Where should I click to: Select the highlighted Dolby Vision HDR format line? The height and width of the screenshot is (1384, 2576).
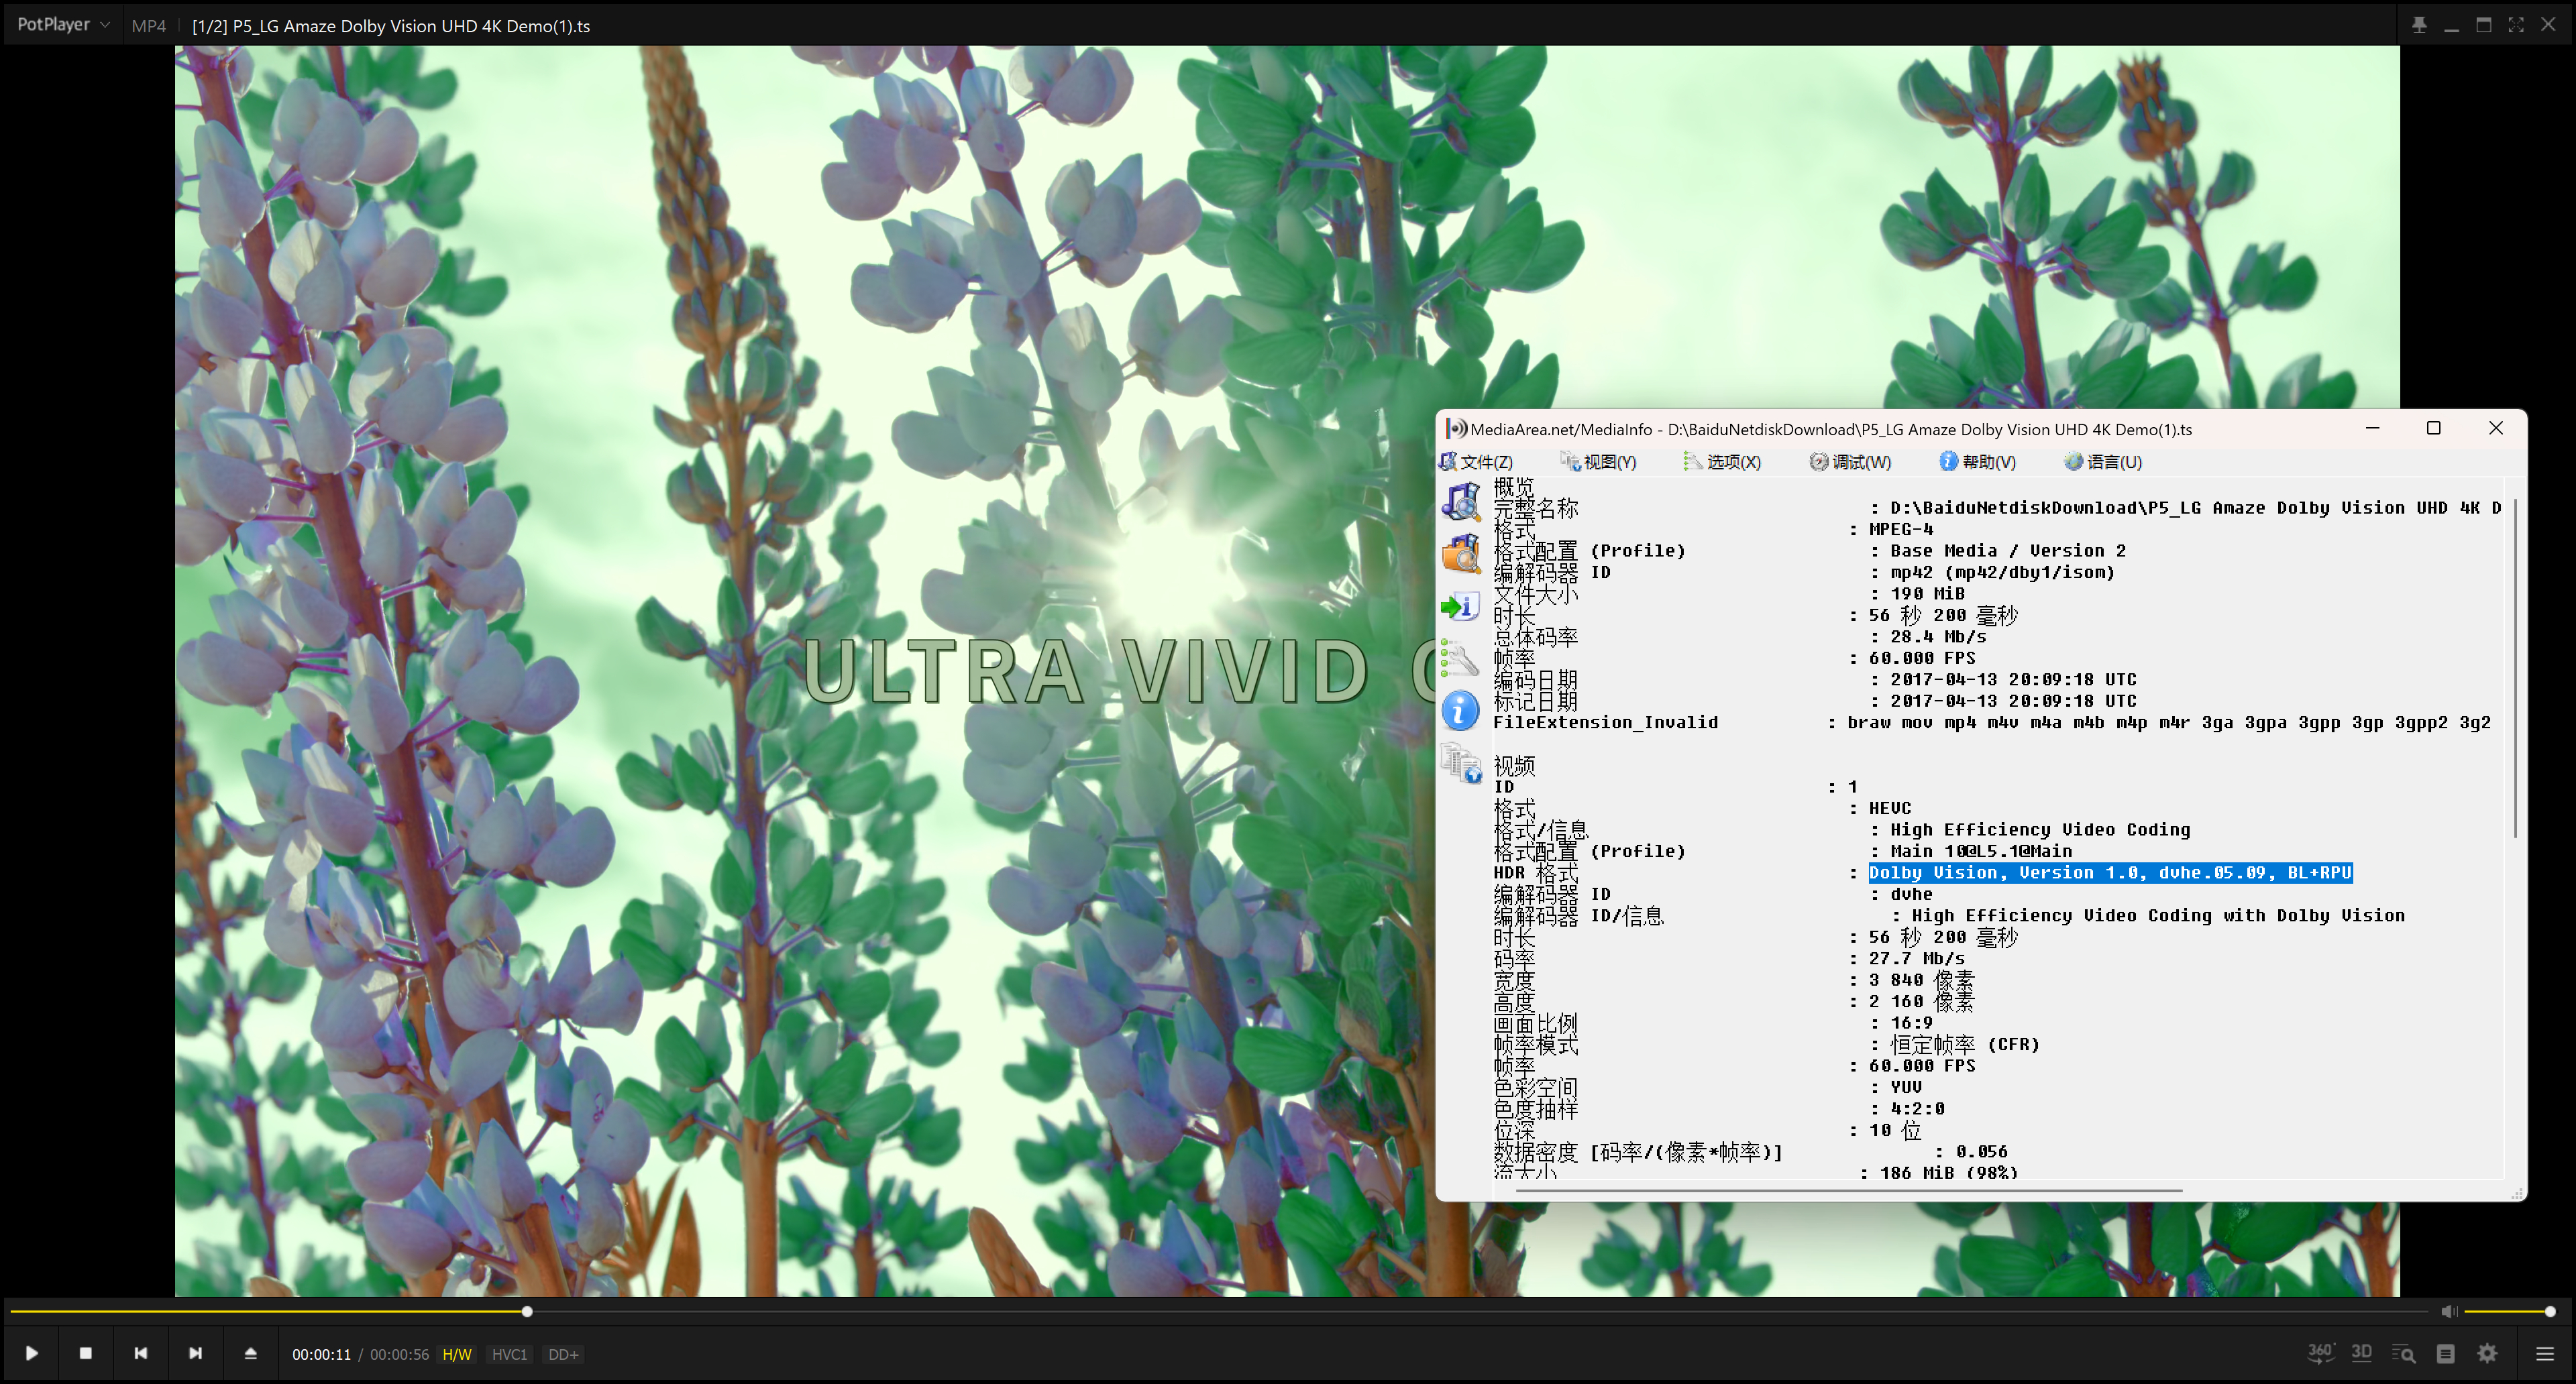(2110, 872)
